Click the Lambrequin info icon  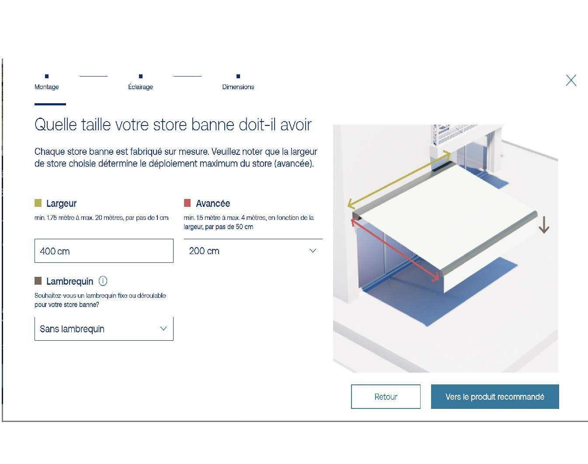103,281
